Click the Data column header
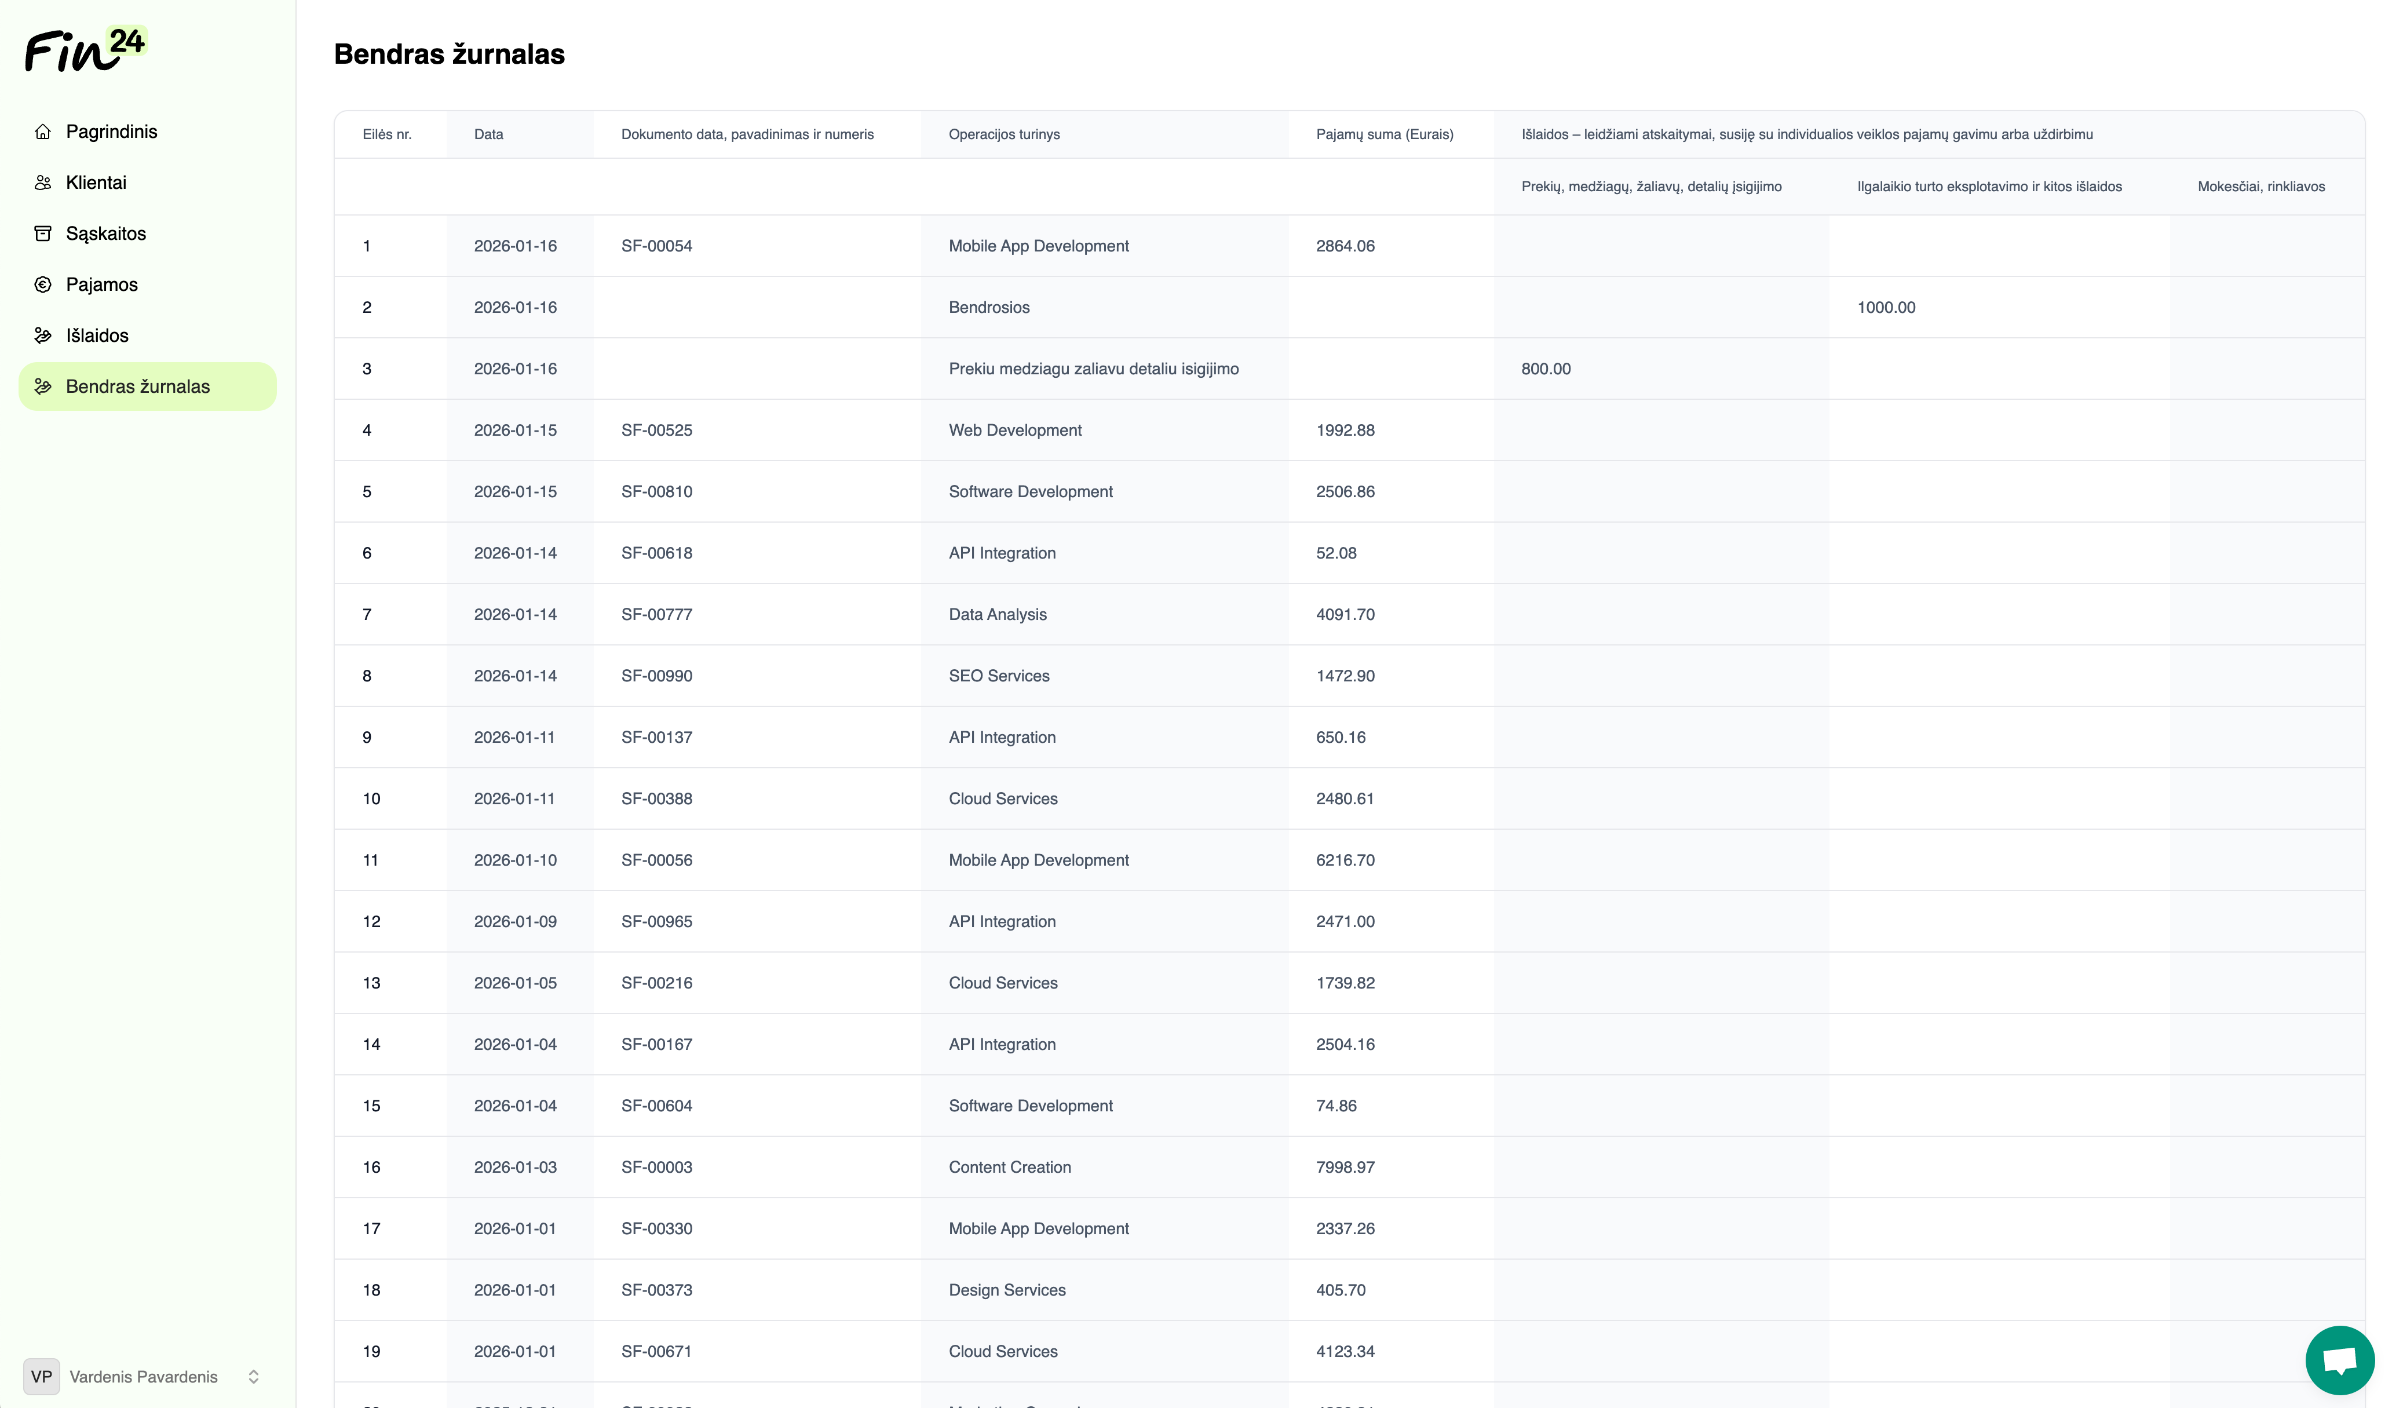2403x1408 pixels. coord(488,134)
